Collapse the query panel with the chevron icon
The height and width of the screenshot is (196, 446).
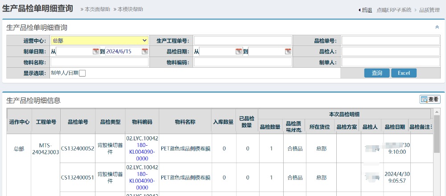coord(437,27)
